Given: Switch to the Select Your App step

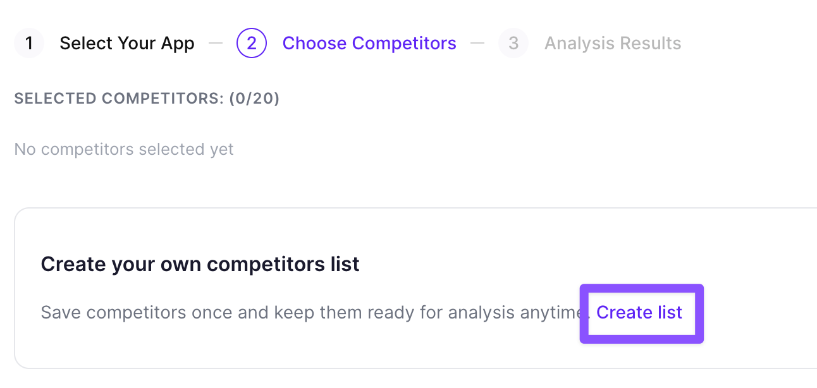Looking at the screenshot, I should pos(126,43).
